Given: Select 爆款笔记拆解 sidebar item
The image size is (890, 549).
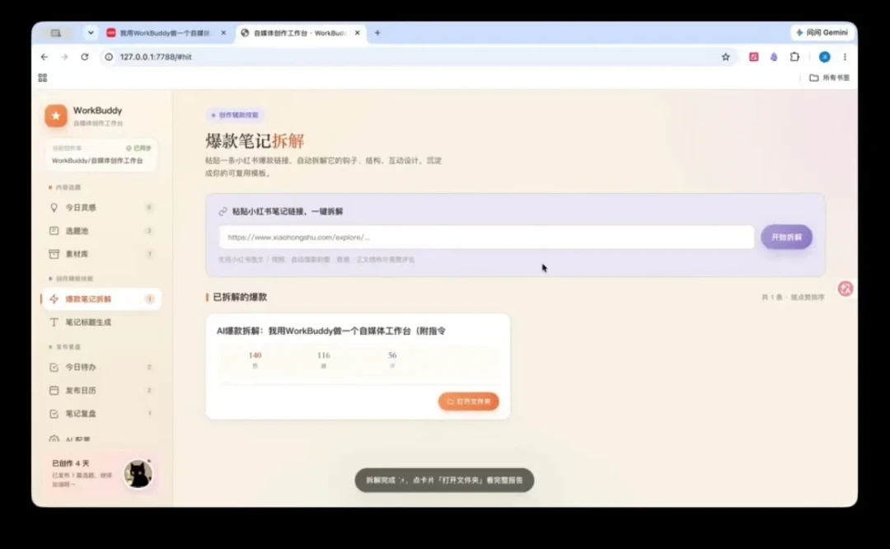Looking at the screenshot, I should pyautogui.click(x=101, y=298).
